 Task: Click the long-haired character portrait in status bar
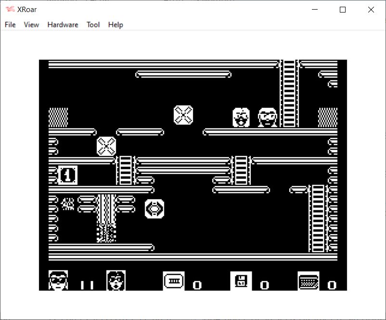click(116, 280)
